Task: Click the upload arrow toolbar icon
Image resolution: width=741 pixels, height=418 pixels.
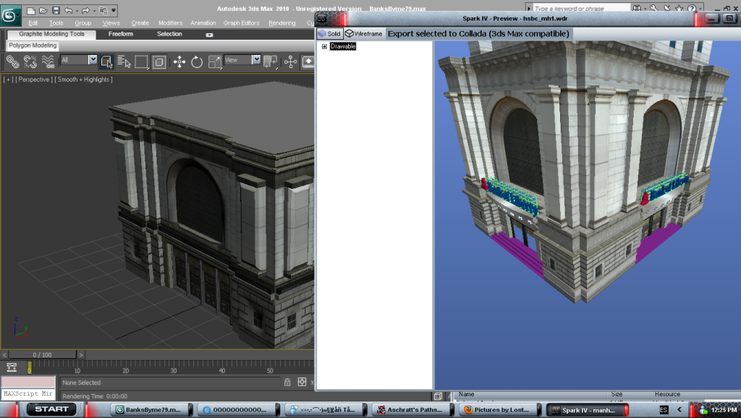Action: [308, 62]
